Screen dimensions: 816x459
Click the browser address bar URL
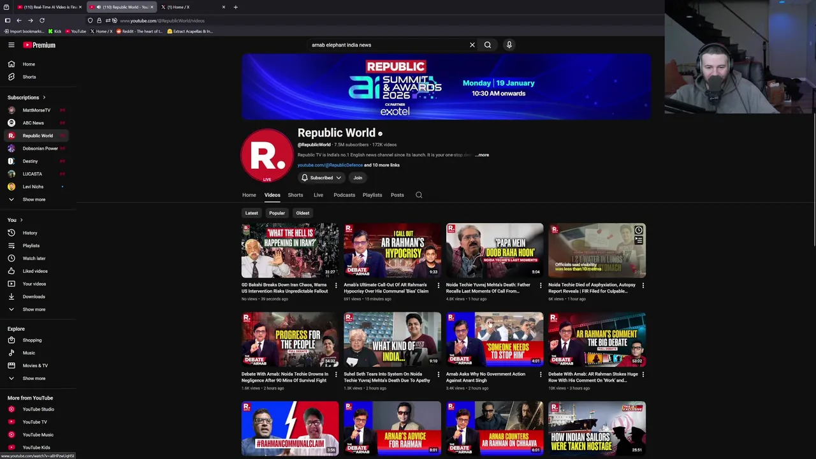(x=162, y=20)
